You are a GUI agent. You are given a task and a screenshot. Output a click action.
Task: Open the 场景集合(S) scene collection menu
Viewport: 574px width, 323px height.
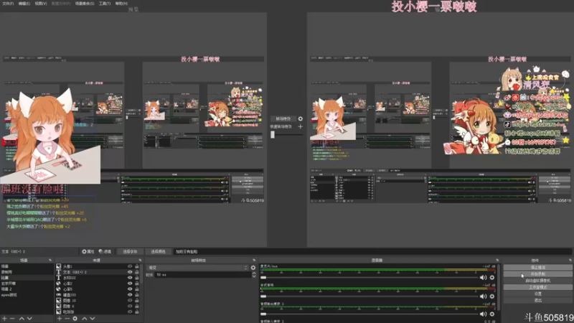tap(85, 4)
